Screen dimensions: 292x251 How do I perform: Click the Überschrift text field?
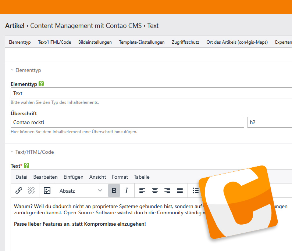[x=127, y=122]
